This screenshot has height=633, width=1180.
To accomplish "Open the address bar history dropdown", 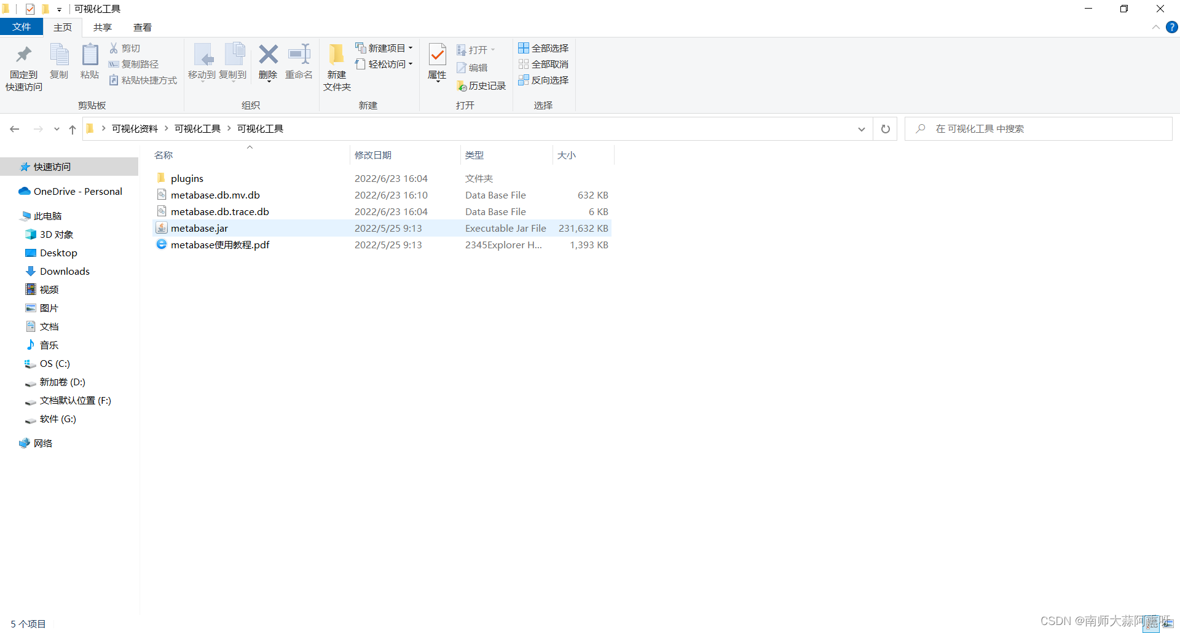I will tap(862, 129).
